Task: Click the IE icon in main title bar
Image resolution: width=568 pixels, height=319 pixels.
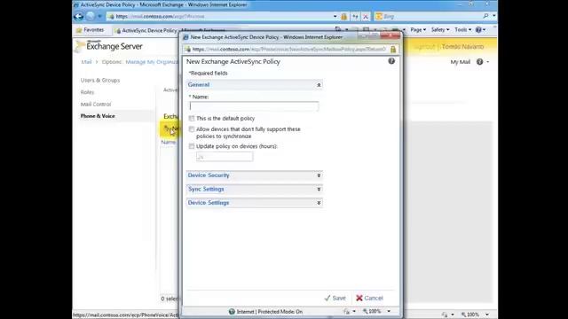Action: [x=76, y=4]
